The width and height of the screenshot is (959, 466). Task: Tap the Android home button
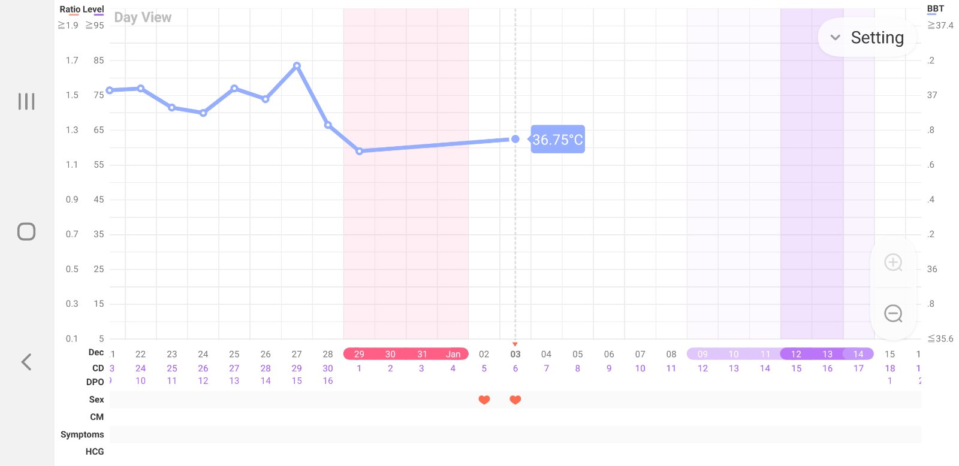click(26, 231)
